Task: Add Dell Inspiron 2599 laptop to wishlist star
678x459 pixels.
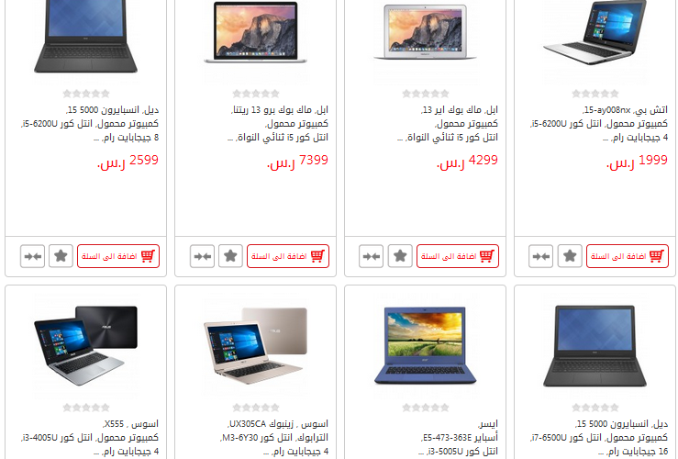Action: click(x=61, y=256)
